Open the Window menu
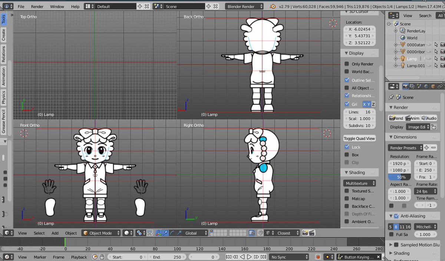Image resolution: width=445 pixels, height=261 pixels. click(x=57, y=6)
